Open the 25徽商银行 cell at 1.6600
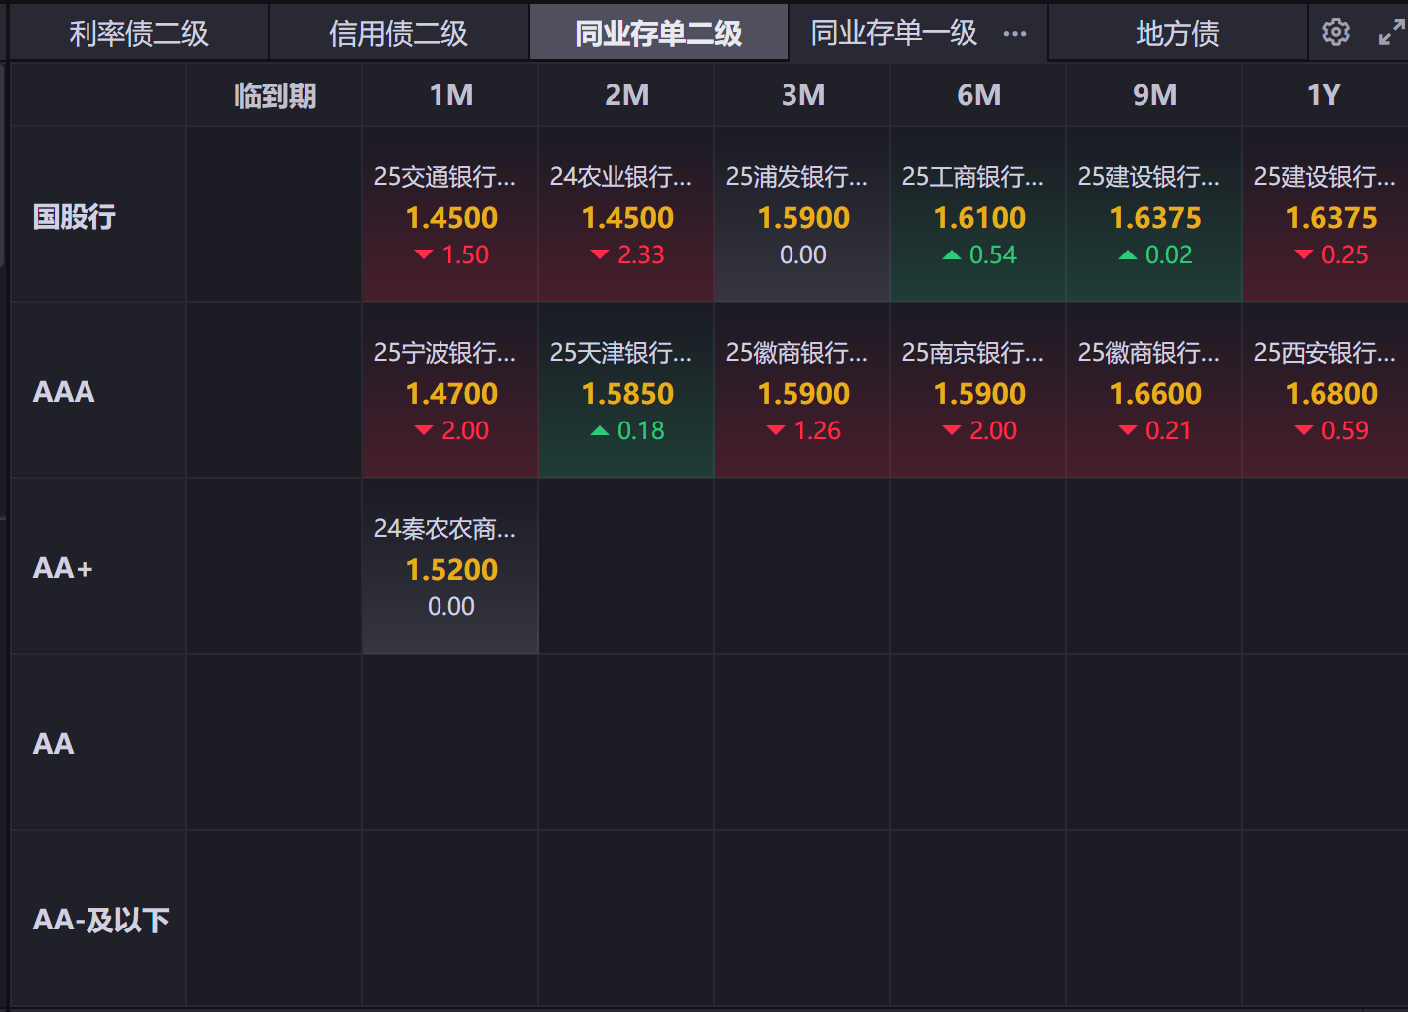1408x1012 pixels. pos(1154,391)
